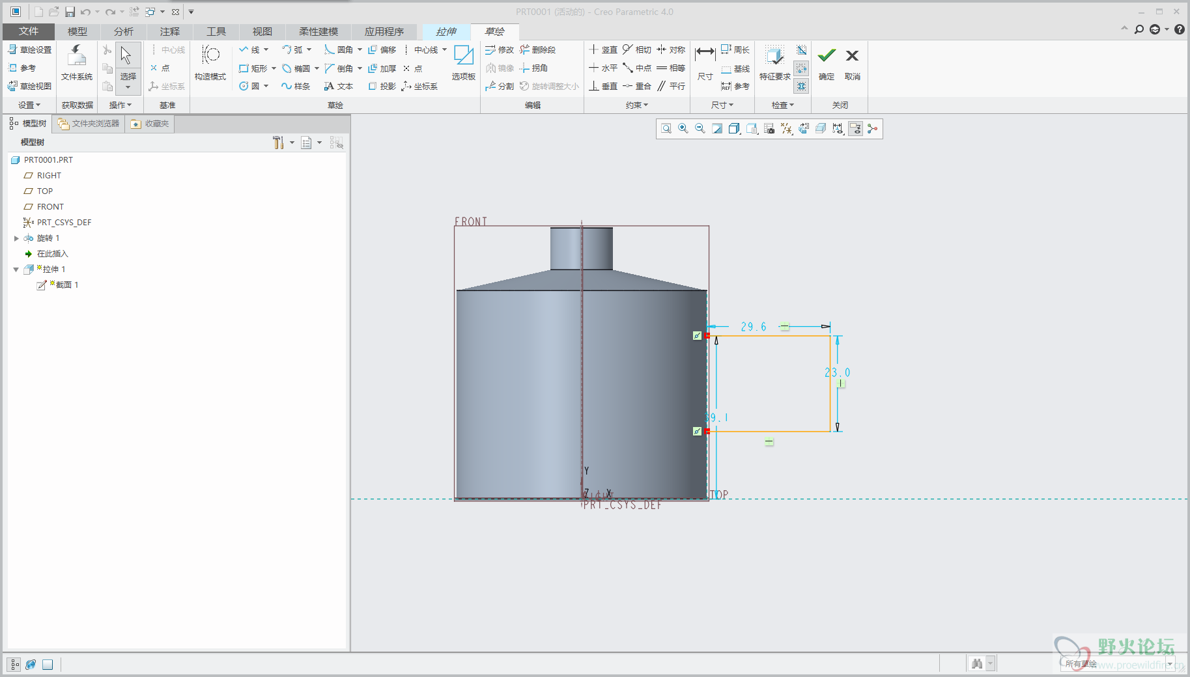This screenshot has width=1190, height=677.
Task: Expand the 操作 group dropdown
Action: (120, 105)
